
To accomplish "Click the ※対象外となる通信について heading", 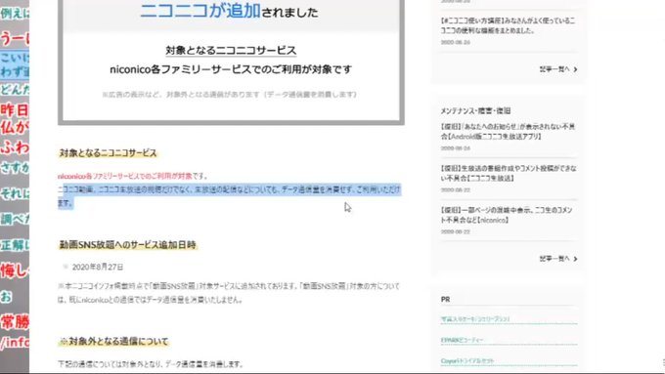I will pos(114,342).
